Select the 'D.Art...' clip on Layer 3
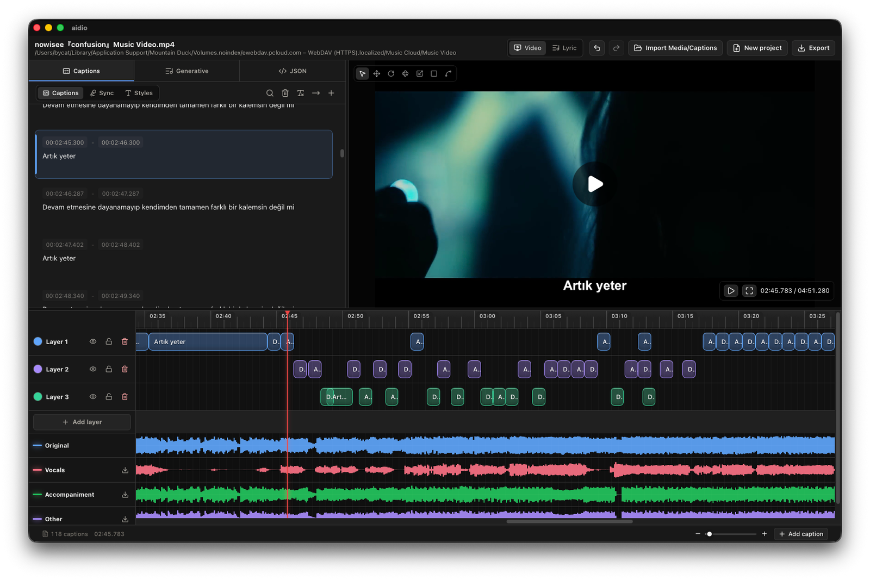This screenshot has height=580, width=870. pos(337,397)
